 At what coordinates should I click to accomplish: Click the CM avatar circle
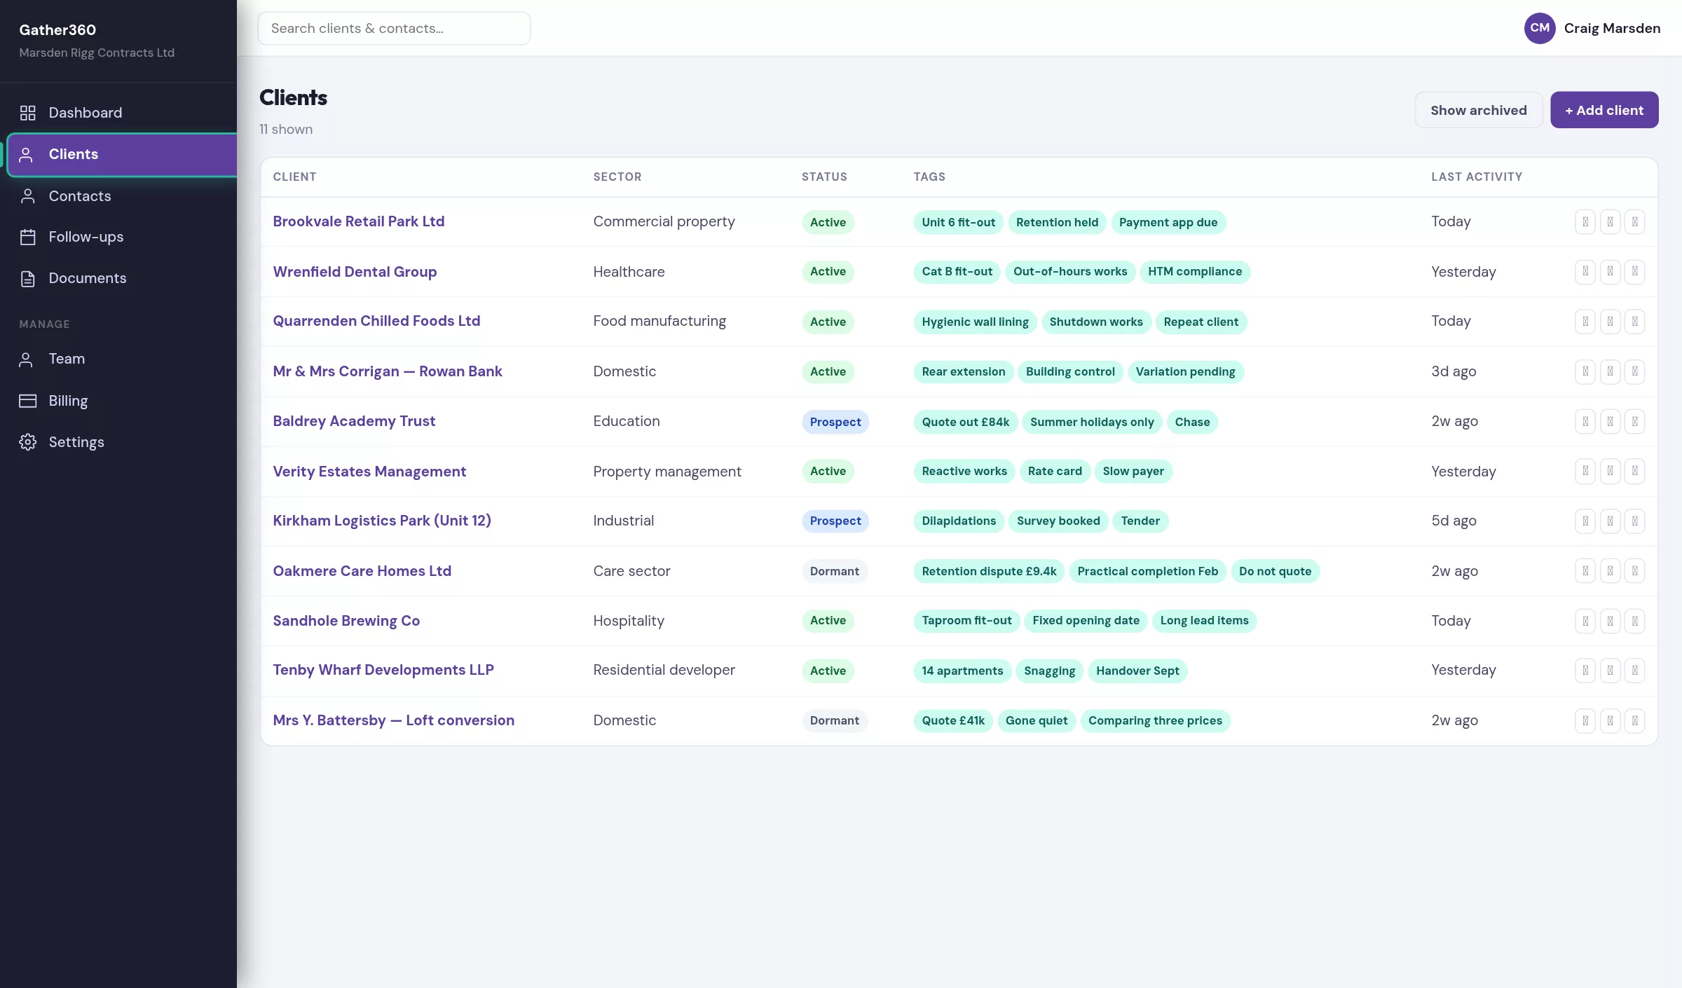(x=1540, y=28)
